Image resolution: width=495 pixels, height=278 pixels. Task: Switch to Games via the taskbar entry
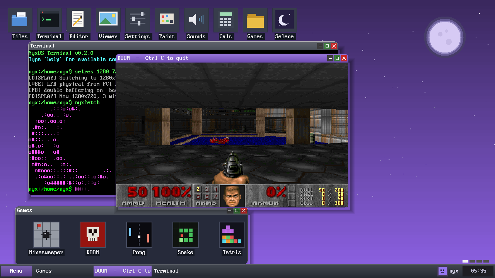(x=63, y=271)
